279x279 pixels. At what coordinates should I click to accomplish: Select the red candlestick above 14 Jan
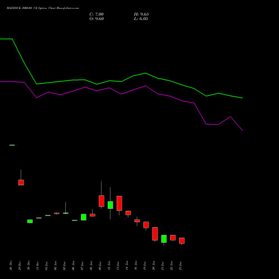[x=128, y=213]
